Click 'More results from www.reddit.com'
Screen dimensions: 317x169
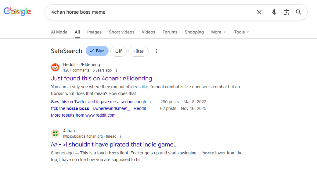coord(83,115)
